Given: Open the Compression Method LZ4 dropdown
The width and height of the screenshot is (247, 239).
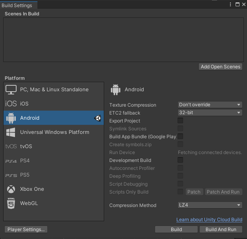Looking at the screenshot, I should tap(210, 205).
